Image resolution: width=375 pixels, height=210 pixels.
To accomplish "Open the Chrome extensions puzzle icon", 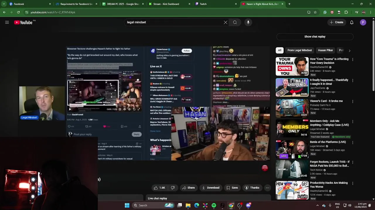I will coord(346,12).
